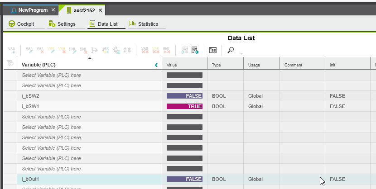Click the Cockpit steering wheel icon
Viewport: 376px width, 189px height.
point(11,24)
